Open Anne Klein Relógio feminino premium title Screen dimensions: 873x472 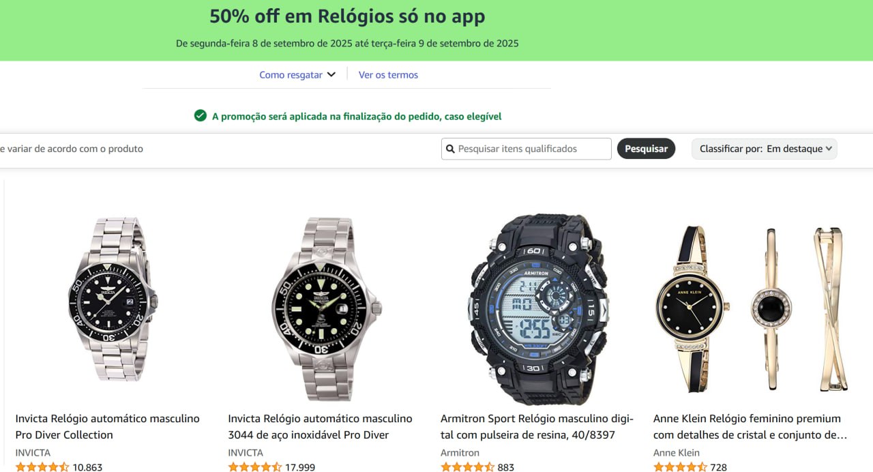(750, 426)
